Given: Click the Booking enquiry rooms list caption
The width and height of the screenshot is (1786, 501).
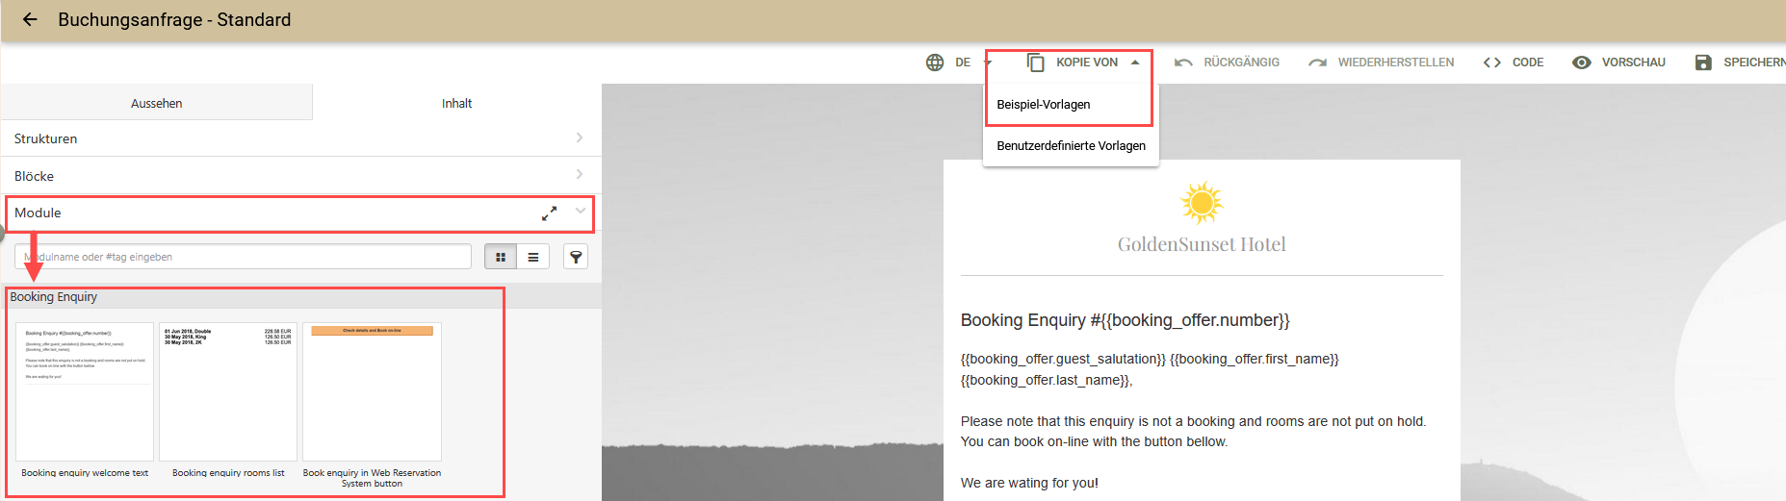Looking at the screenshot, I should [228, 473].
